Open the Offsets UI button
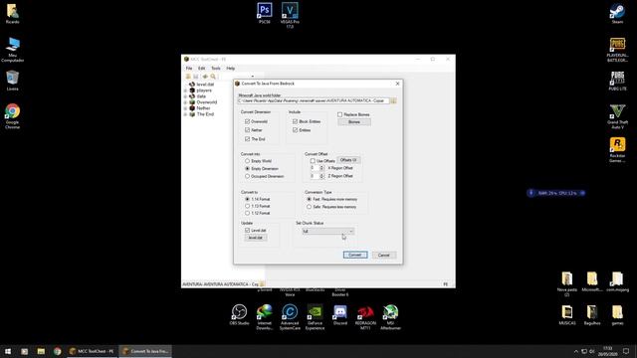637x358 pixels. pyautogui.click(x=348, y=160)
